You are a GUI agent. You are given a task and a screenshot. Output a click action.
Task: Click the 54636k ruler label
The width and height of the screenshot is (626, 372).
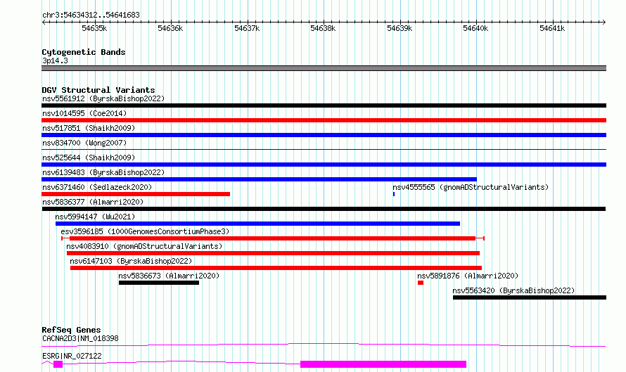[170, 28]
